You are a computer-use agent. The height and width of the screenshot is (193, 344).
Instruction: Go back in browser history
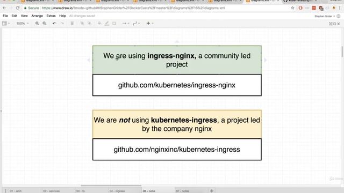click(x=4, y=8)
